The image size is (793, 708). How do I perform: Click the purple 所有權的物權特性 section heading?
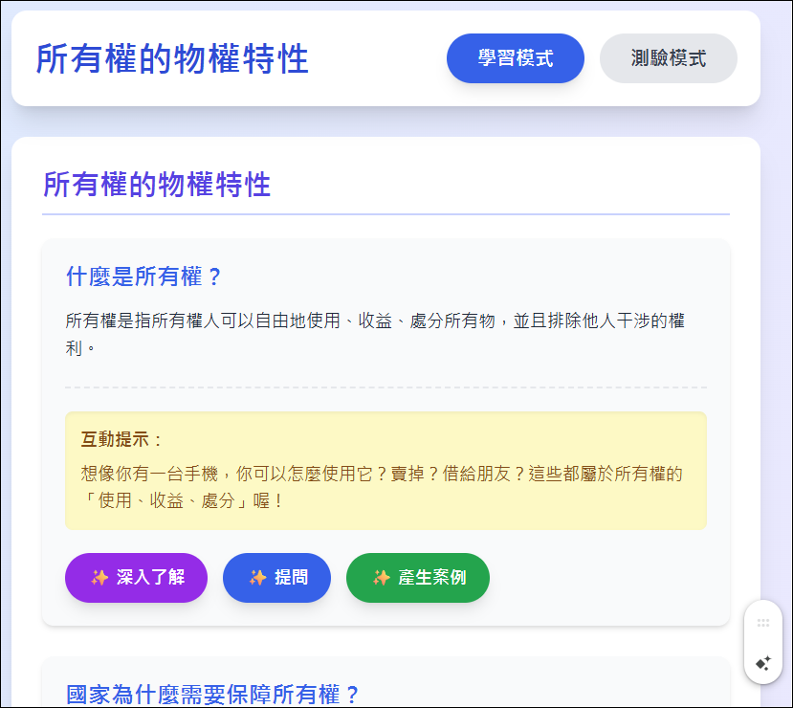coord(157,184)
